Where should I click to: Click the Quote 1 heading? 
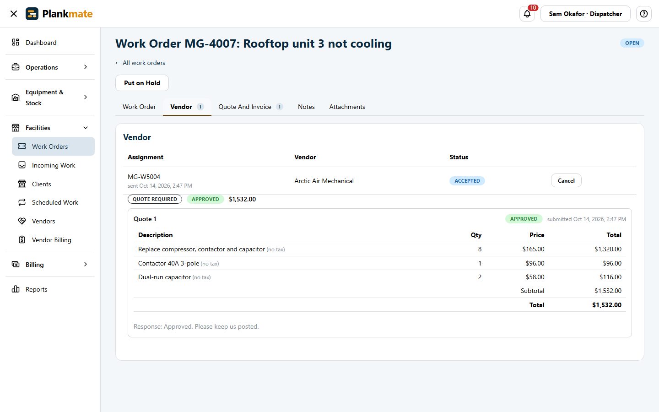point(145,219)
